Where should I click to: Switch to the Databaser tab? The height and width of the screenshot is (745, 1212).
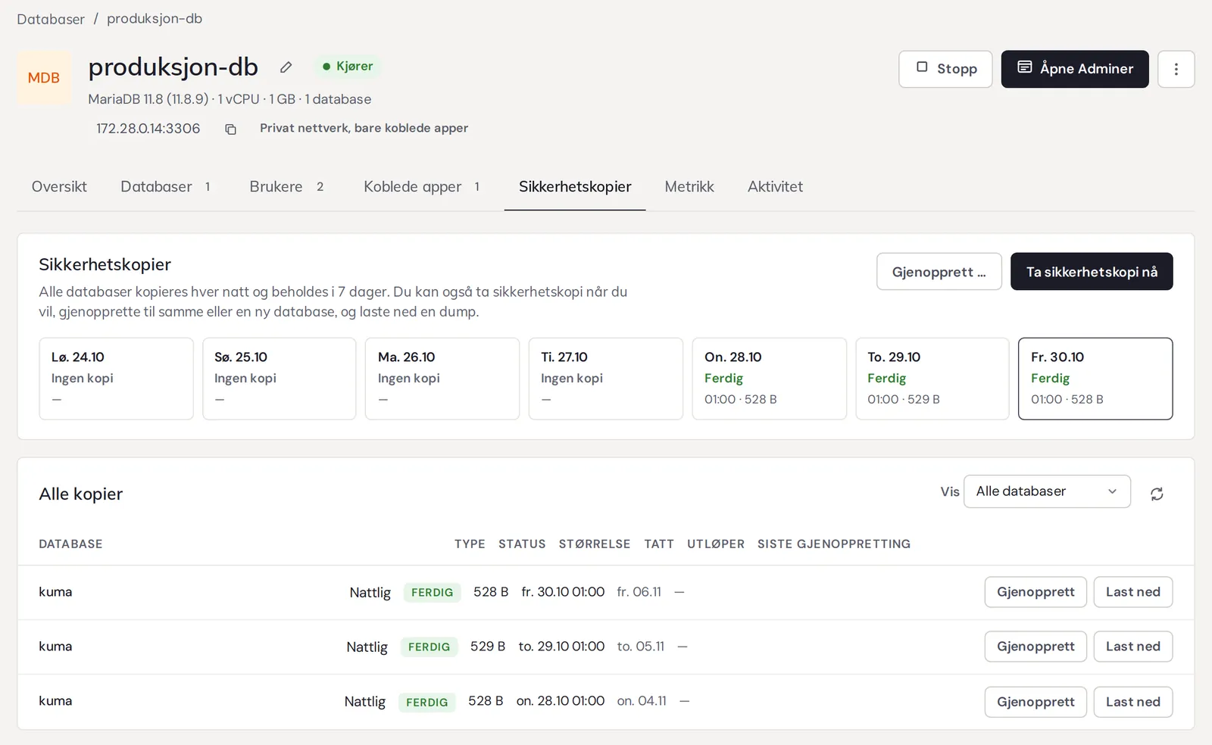point(166,187)
